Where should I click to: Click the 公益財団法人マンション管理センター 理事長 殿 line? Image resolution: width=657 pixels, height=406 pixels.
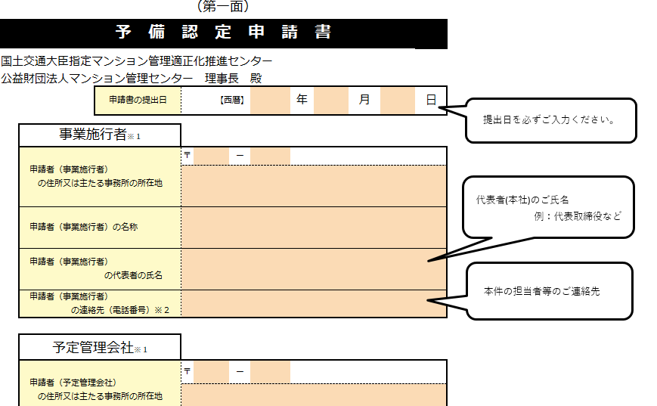(131, 79)
